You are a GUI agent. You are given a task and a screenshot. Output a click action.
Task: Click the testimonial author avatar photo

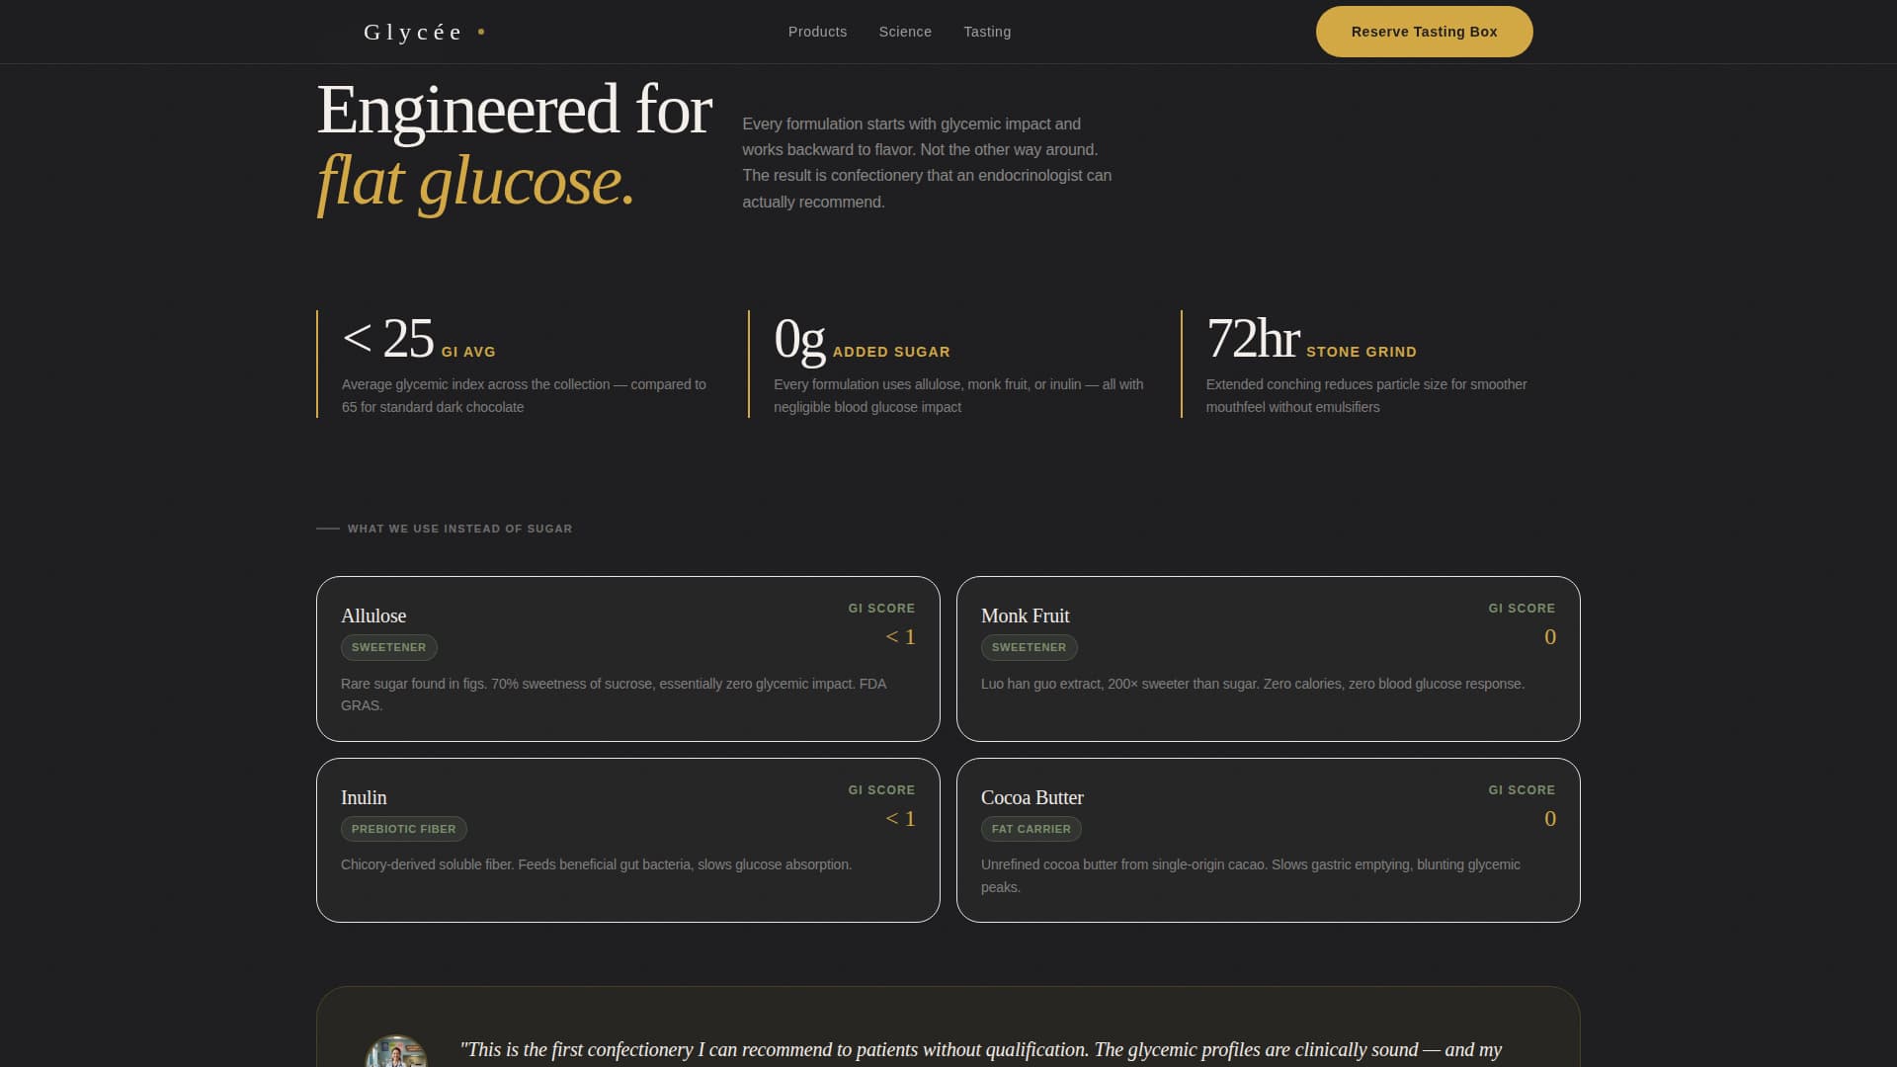[x=396, y=1053]
